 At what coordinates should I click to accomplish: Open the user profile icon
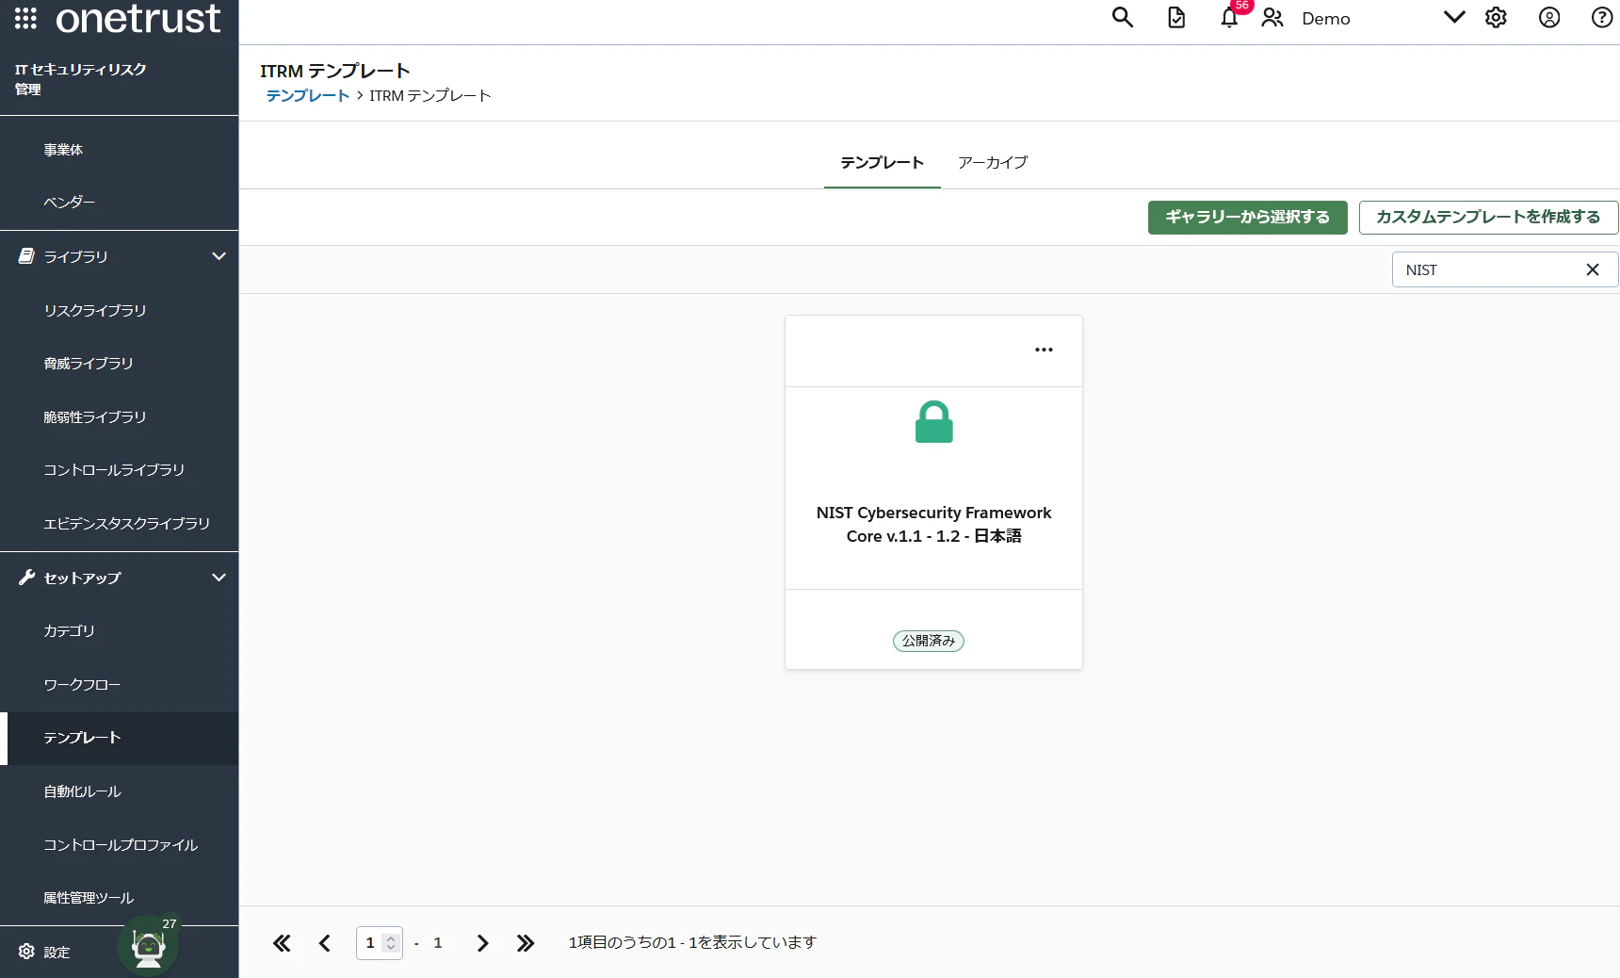(1549, 18)
